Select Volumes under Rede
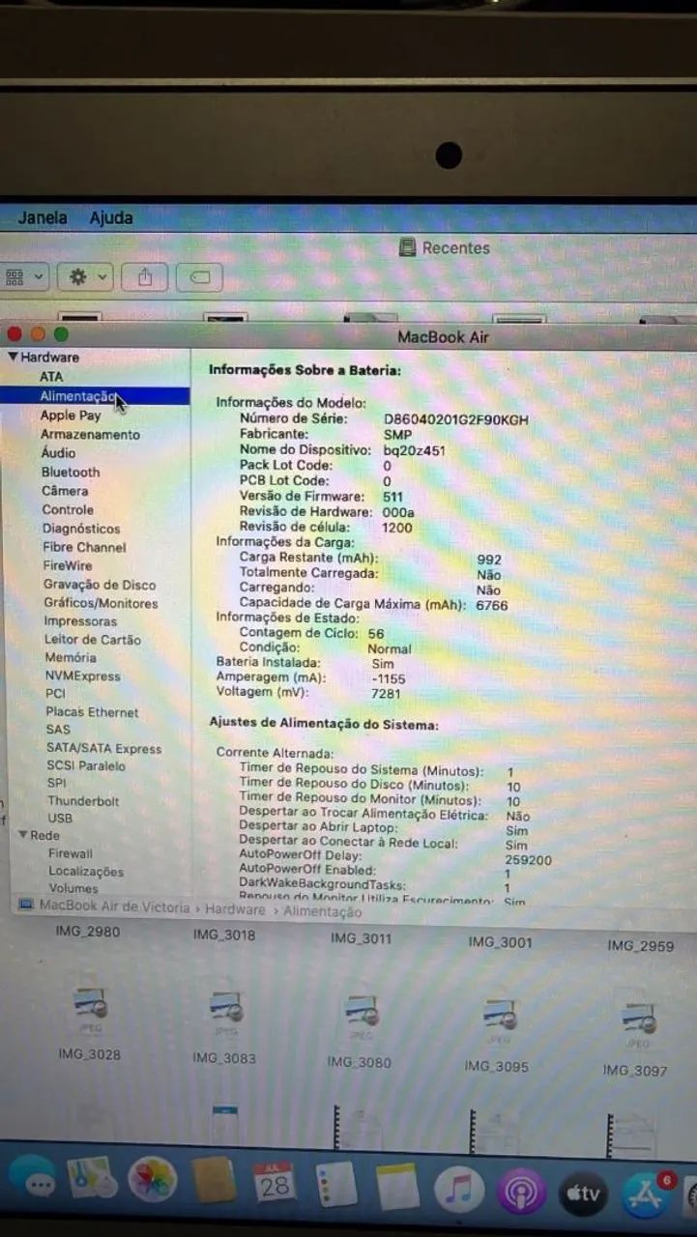 click(x=73, y=888)
